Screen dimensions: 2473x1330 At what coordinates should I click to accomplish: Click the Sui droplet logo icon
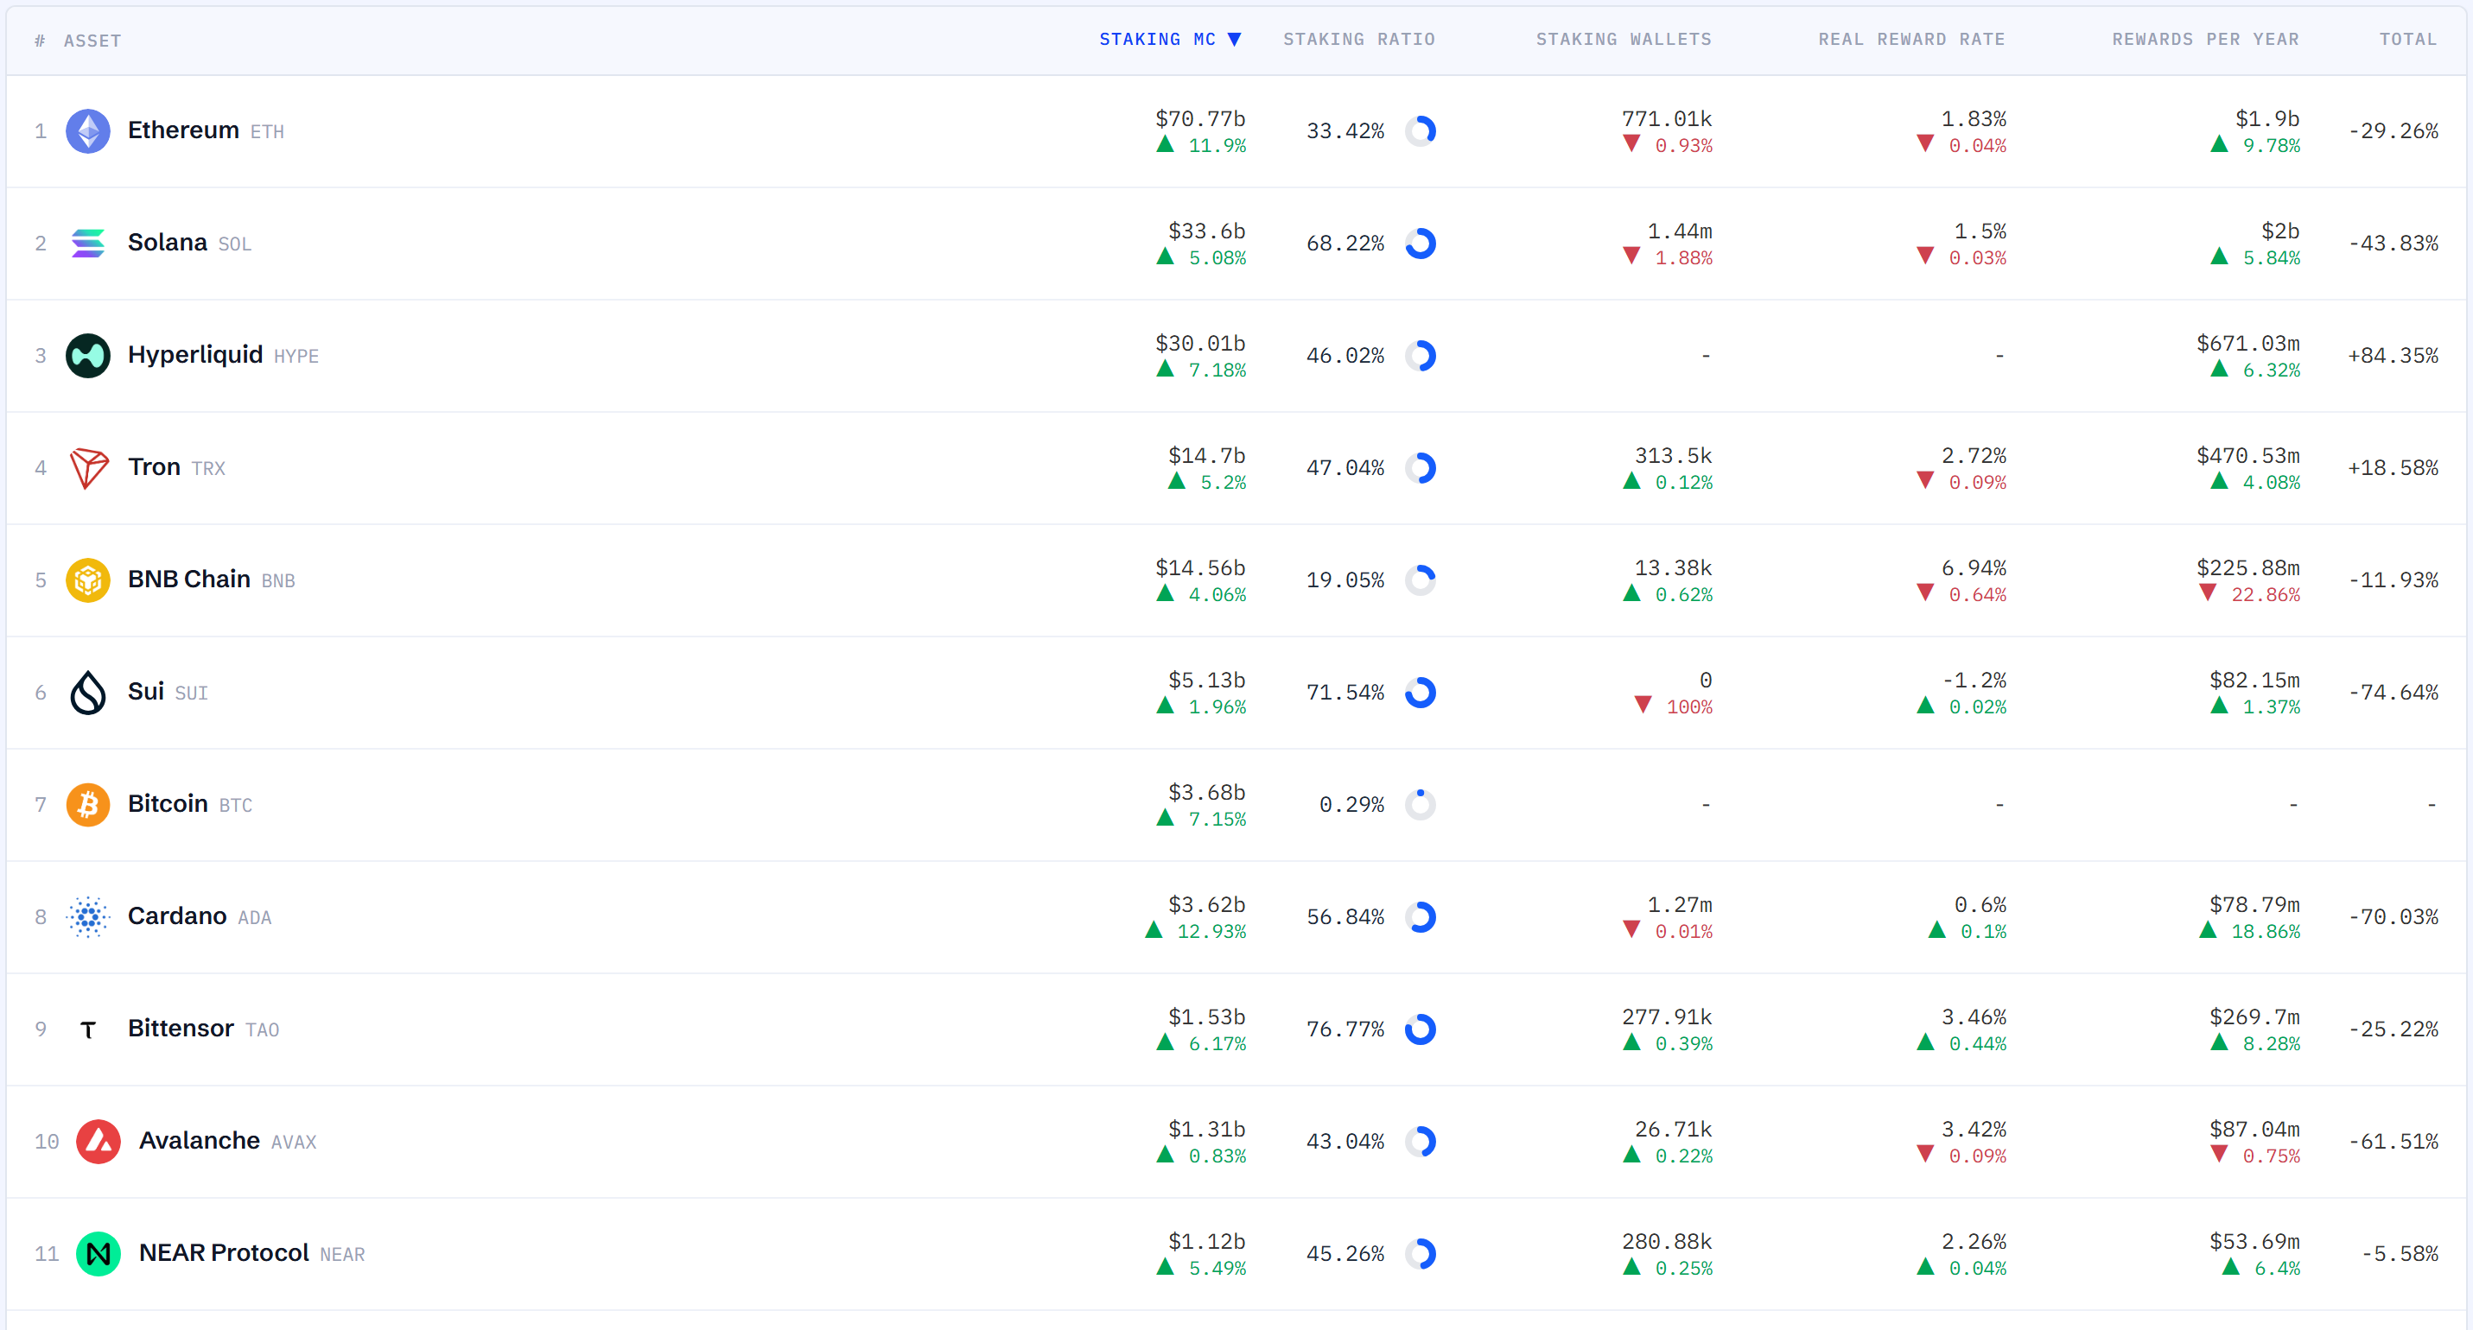click(x=87, y=692)
